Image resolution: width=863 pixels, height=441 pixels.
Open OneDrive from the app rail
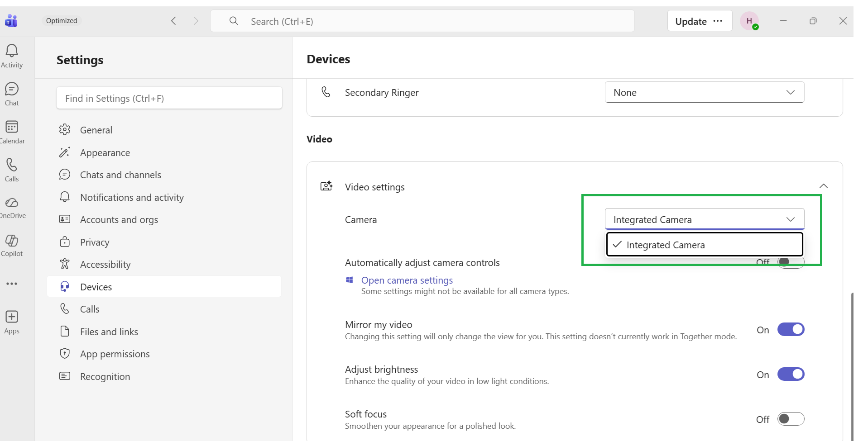click(x=12, y=208)
